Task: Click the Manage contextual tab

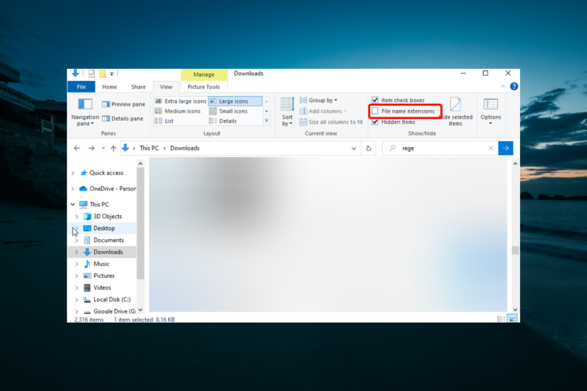Action: click(203, 74)
